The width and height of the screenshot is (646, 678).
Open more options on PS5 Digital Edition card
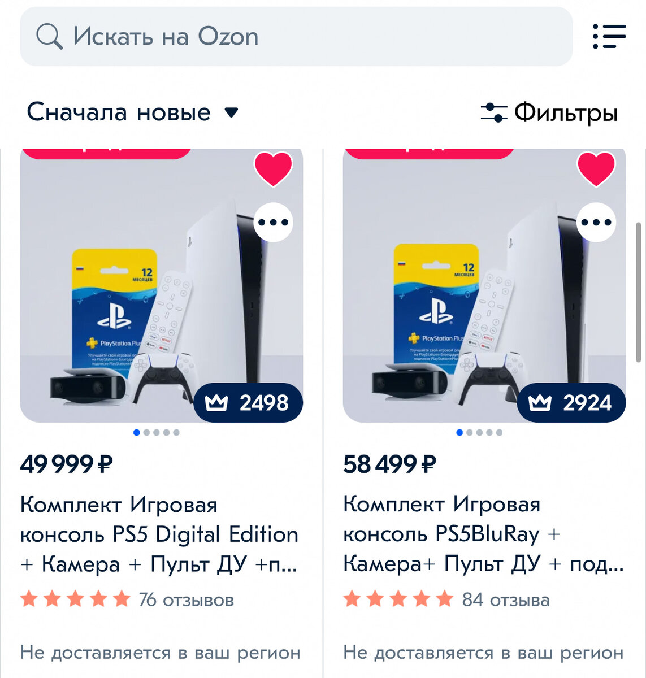tap(274, 222)
